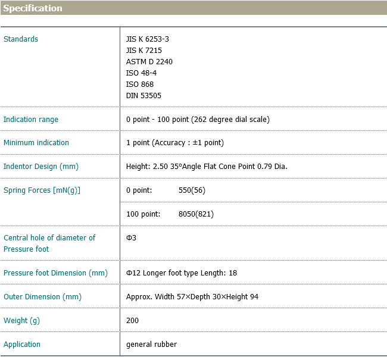Select the DIN 53505 standard text

pyautogui.click(x=143, y=96)
